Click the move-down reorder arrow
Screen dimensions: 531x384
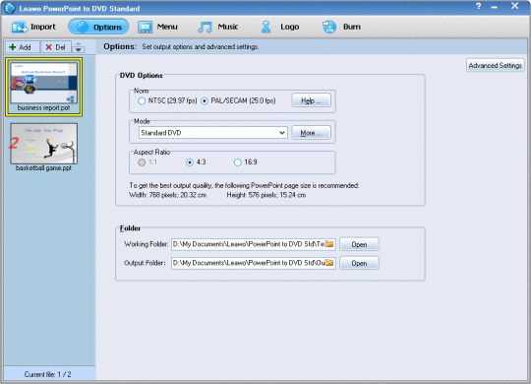point(79,50)
